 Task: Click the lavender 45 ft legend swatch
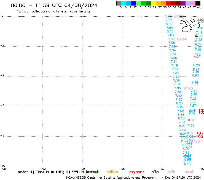(188, 3)
